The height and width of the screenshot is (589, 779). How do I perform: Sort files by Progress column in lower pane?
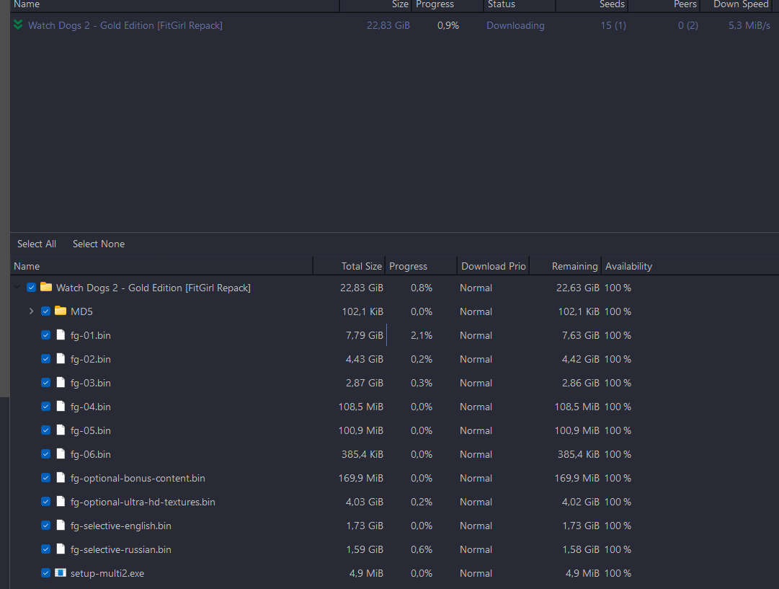(422, 267)
